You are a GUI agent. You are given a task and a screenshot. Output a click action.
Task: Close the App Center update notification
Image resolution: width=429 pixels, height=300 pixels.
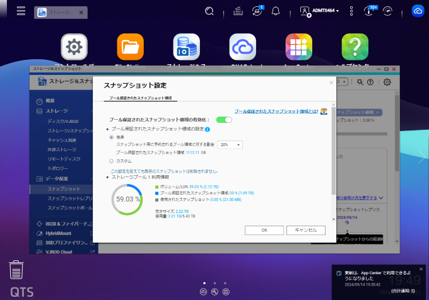tap(421, 269)
